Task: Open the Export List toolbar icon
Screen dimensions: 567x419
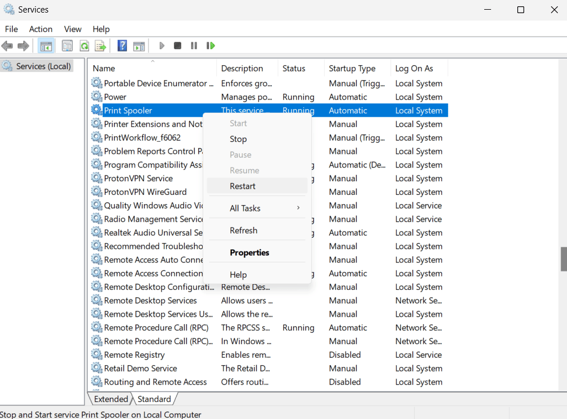Action: pos(100,46)
